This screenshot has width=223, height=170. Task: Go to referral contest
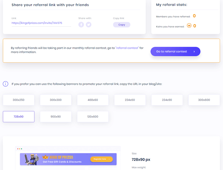[175, 51]
